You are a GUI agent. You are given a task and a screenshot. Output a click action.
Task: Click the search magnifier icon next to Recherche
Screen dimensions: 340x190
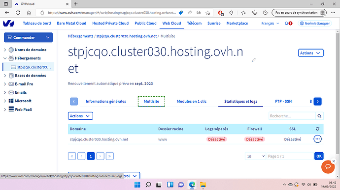point(319,116)
